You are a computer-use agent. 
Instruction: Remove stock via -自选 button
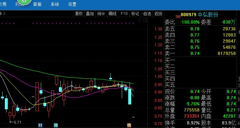click(x=146, y=14)
